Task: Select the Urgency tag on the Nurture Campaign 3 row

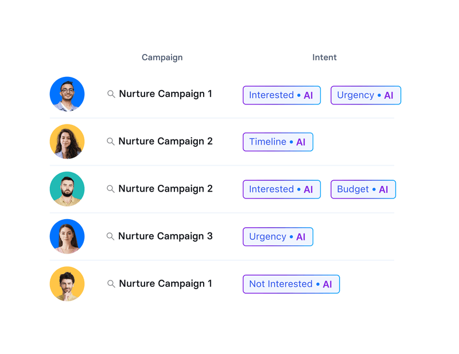Action: (x=278, y=236)
